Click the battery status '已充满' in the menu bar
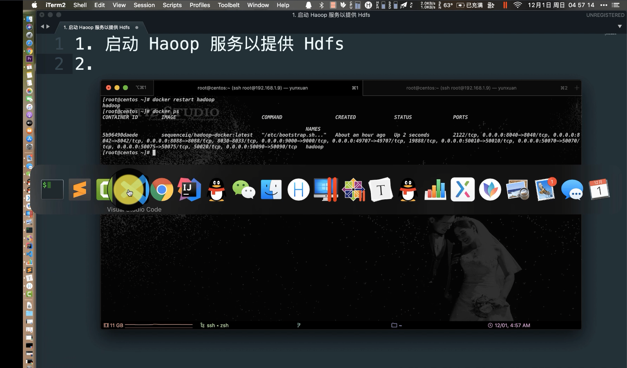Viewport: 627px width, 368px height. tap(469, 5)
